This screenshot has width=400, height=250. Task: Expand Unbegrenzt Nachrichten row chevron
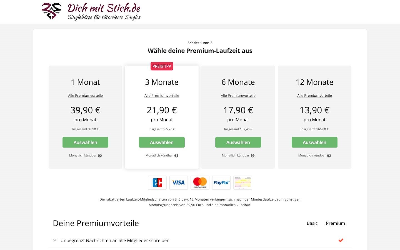(55, 240)
